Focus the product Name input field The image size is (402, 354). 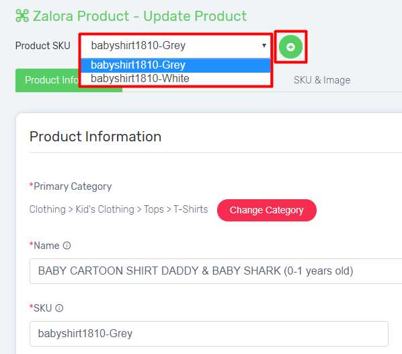pos(216,271)
